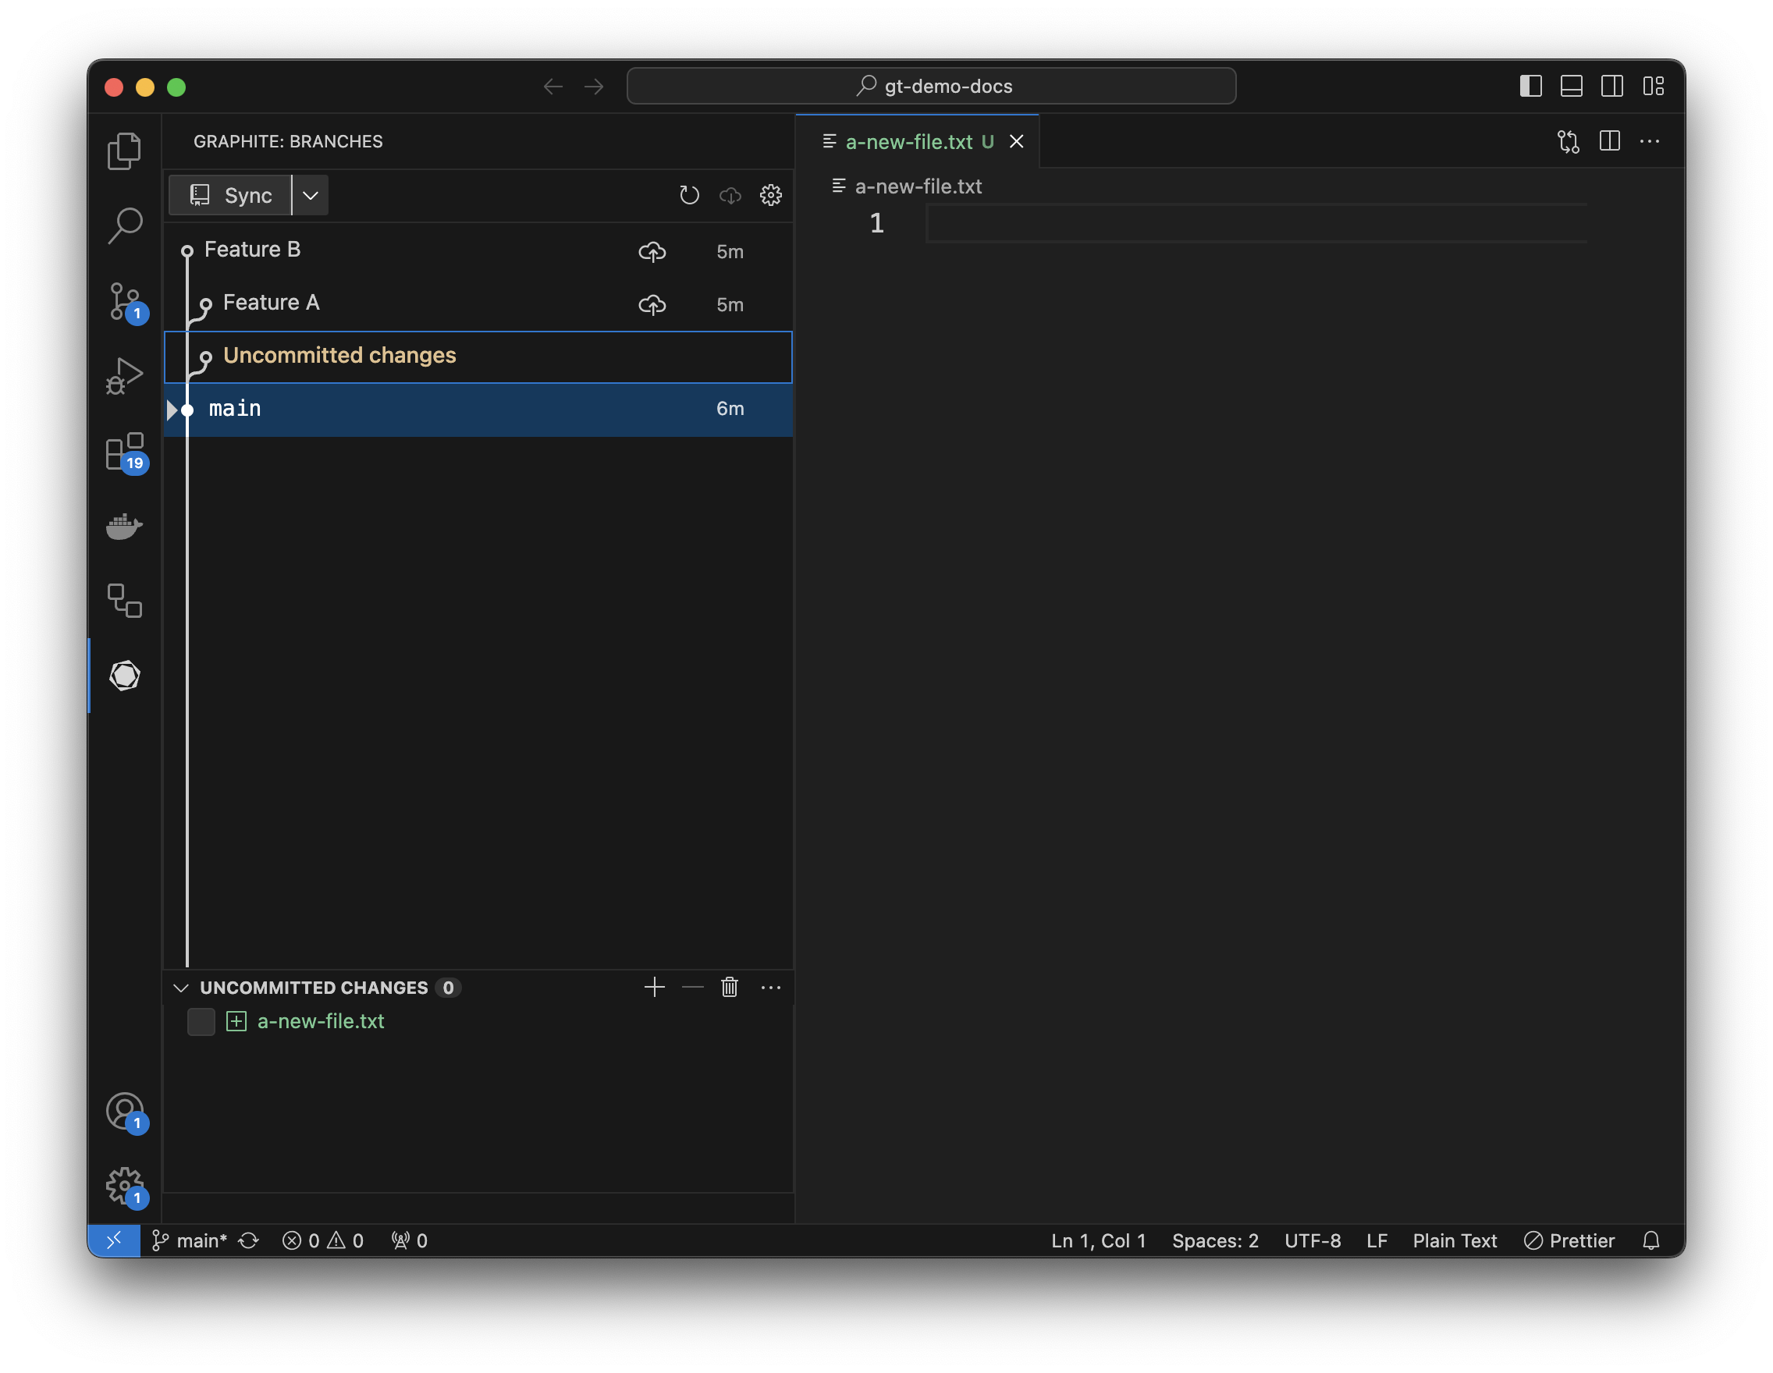This screenshot has height=1373, width=1773.
Task: Click Feature B submit cloud icon
Action: pyautogui.click(x=652, y=251)
